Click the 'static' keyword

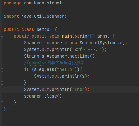[39, 36]
